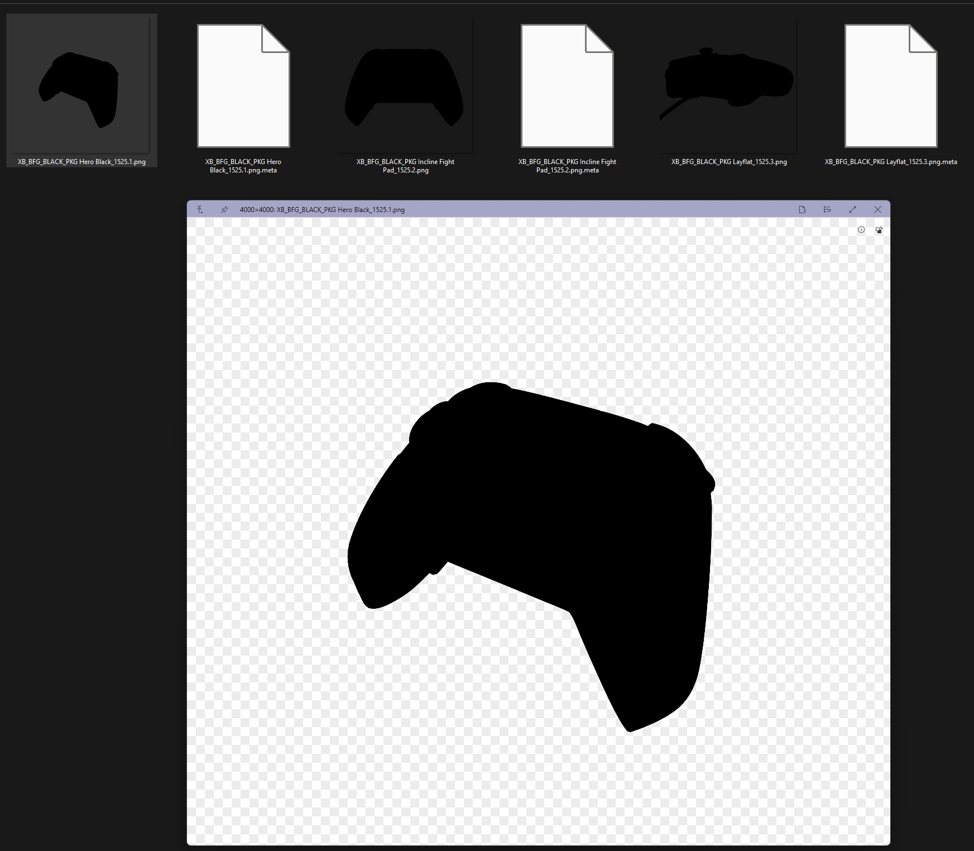This screenshot has height=851, width=974.
Task: Select the Layflat_1525.3.png.meta file icon
Action: (891, 86)
